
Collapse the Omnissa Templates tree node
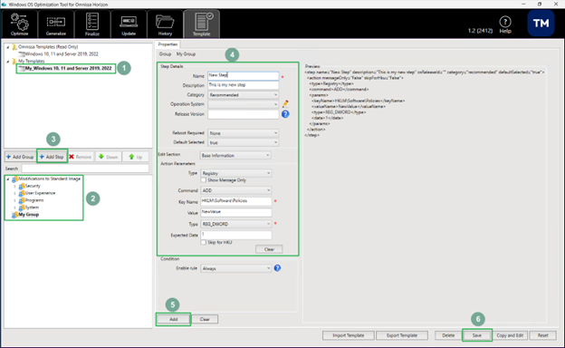[x=8, y=47]
